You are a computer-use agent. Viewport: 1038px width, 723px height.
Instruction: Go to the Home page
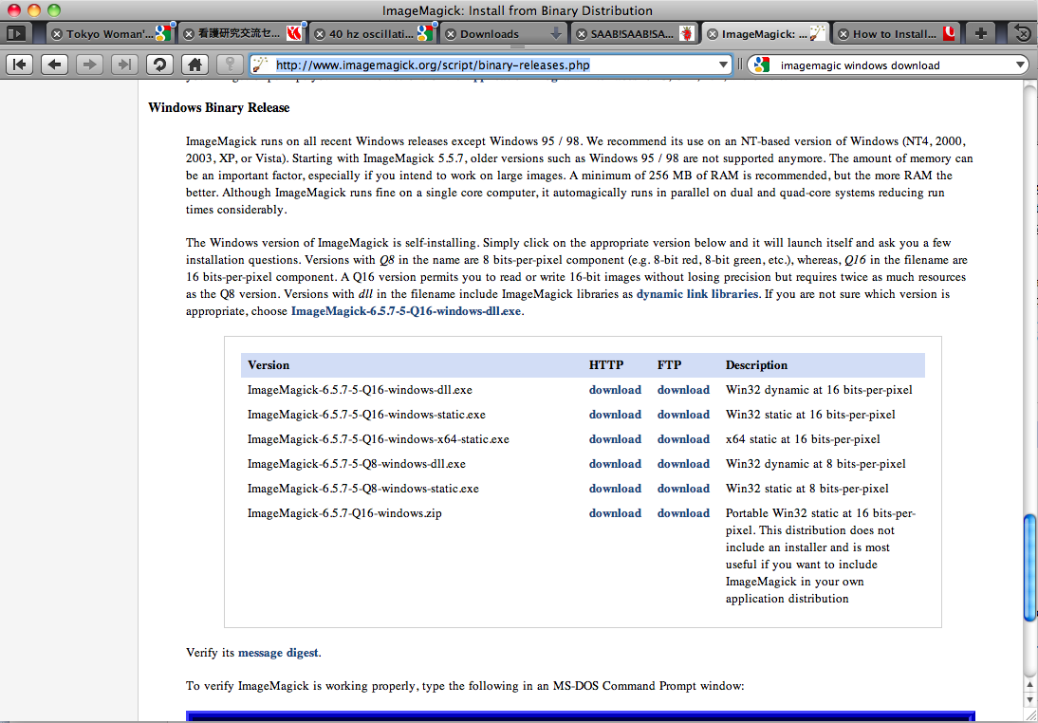194,65
